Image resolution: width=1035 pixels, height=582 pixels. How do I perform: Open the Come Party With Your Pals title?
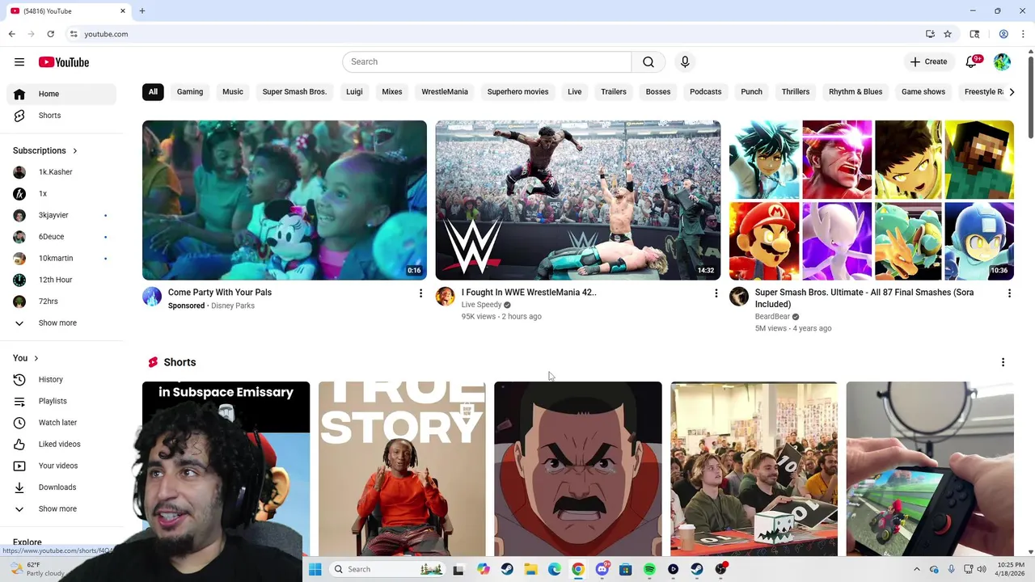(x=220, y=293)
